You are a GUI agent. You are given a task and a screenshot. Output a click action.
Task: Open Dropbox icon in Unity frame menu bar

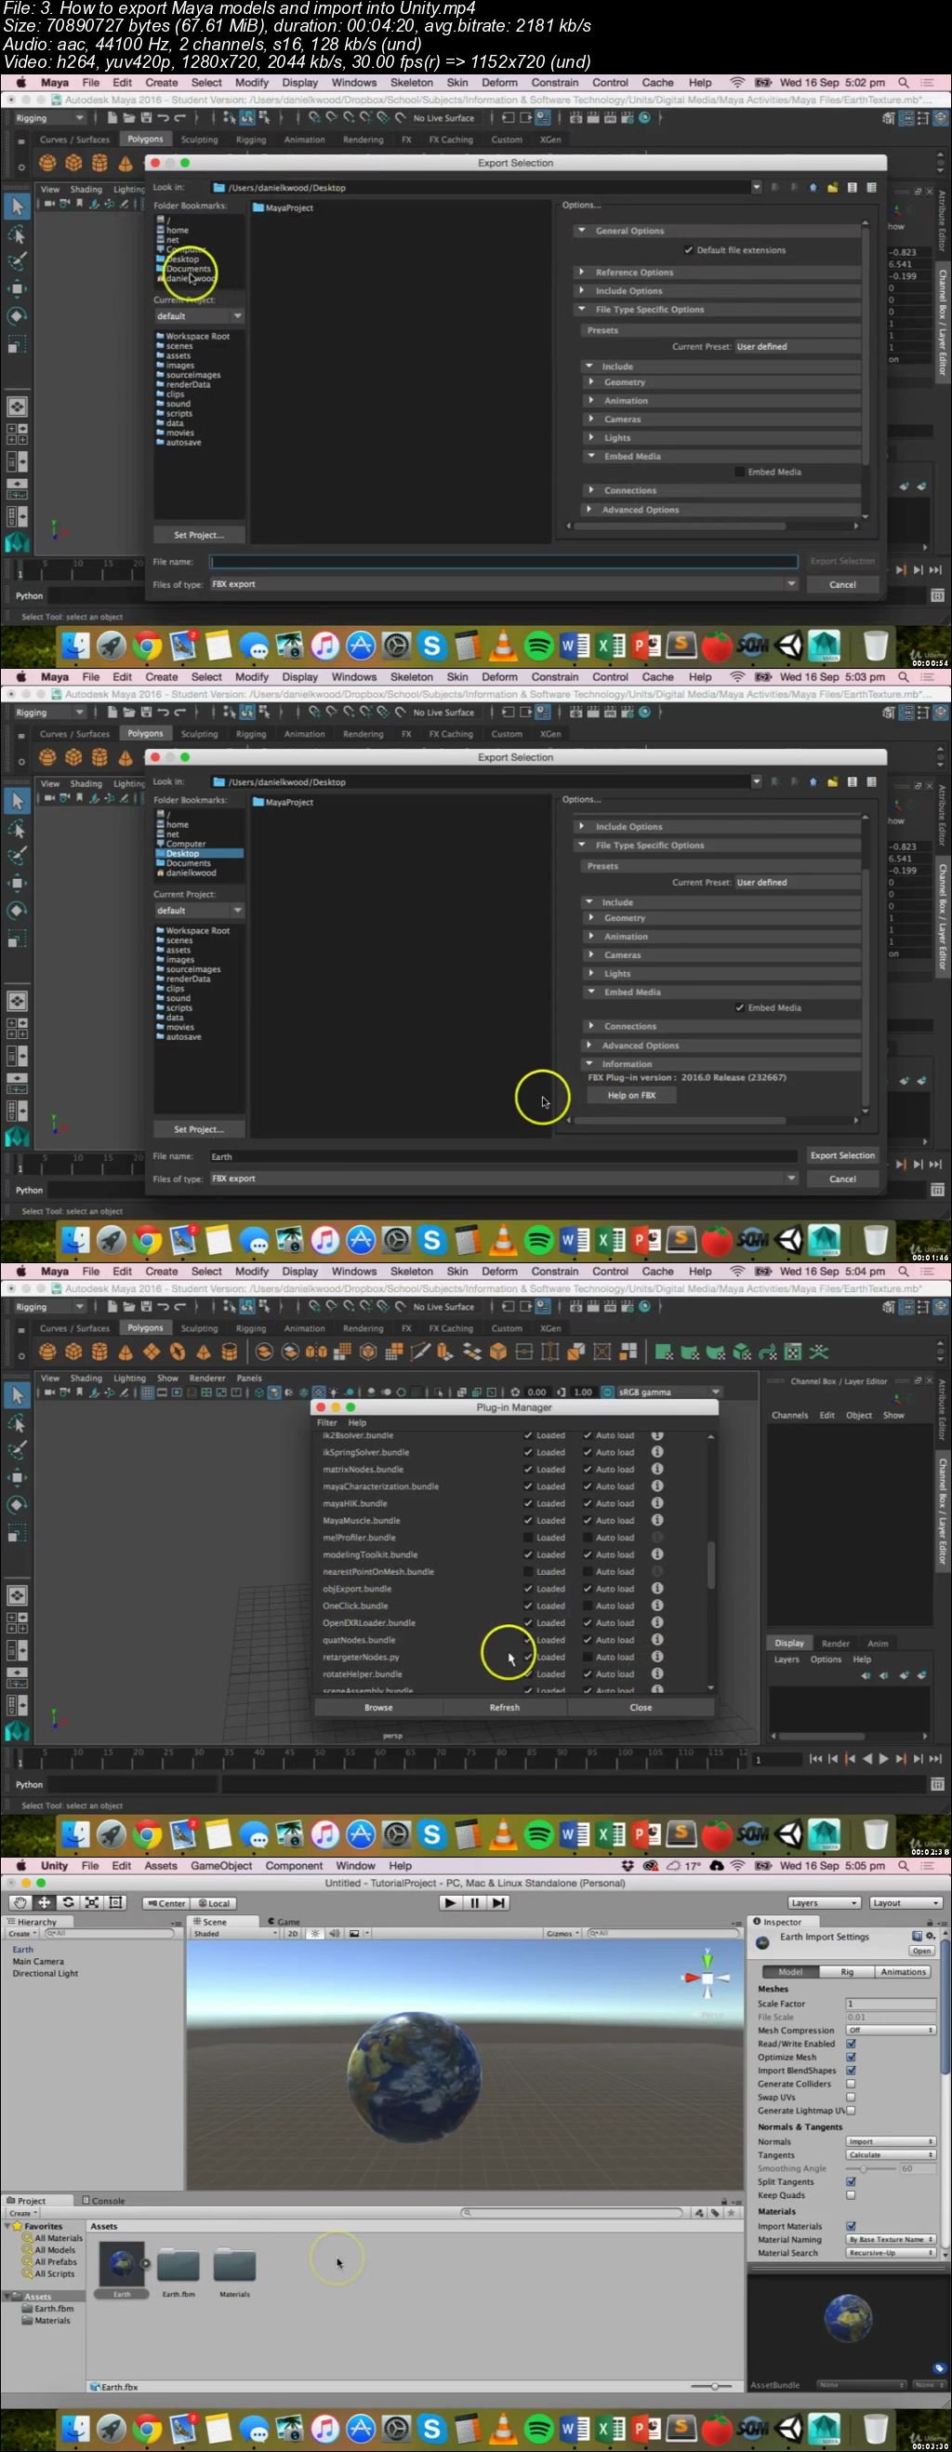click(x=627, y=1866)
